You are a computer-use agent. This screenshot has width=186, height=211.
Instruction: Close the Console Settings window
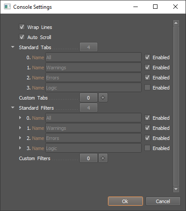pyautogui.click(x=175, y=7)
